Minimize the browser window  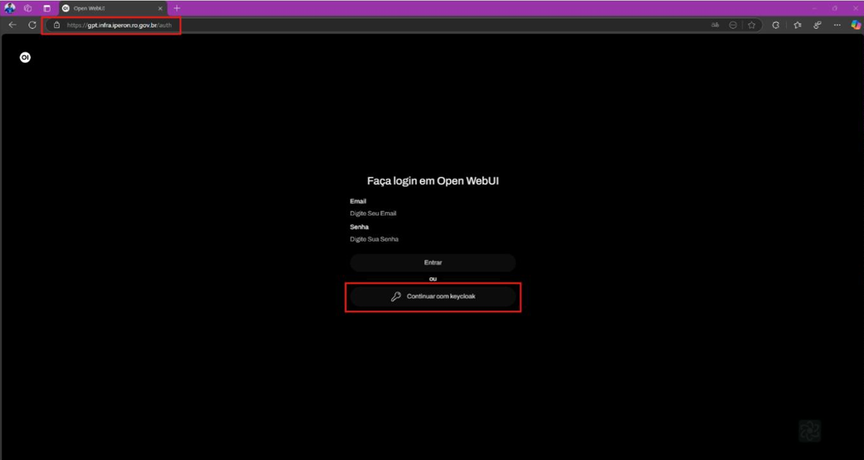814,8
